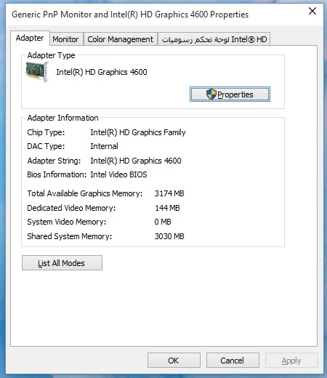Screen dimensions: 327x378
Task: Select the 'Intel(R) HD Graphics Family' chip type value
Action: point(138,132)
